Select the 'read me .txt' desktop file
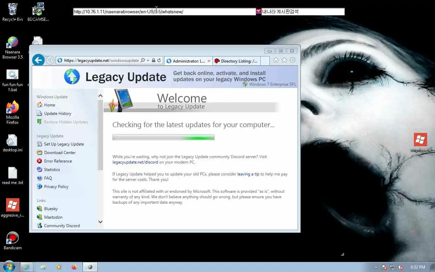The width and height of the screenshot is (435, 272). coord(13,175)
